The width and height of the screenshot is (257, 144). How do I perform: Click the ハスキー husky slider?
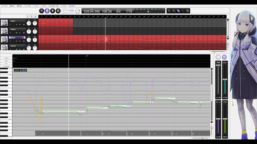[x=225, y=80]
